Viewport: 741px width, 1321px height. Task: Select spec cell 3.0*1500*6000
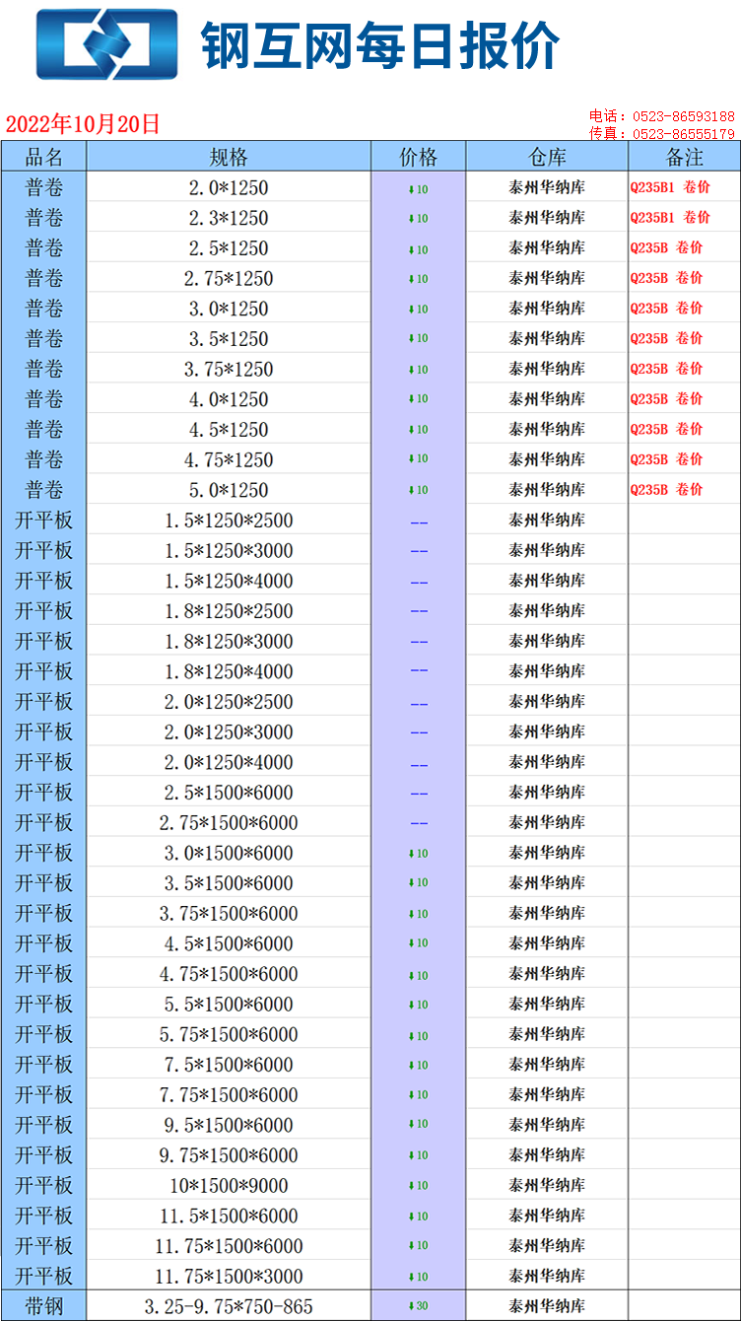click(x=229, y=853)
